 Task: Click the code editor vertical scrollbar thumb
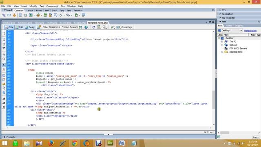click(214, 100)
